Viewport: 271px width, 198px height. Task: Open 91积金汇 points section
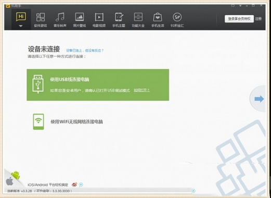click(x=177, y=20)
